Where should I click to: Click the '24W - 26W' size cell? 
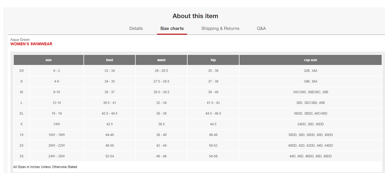click(x=57, y=156)
